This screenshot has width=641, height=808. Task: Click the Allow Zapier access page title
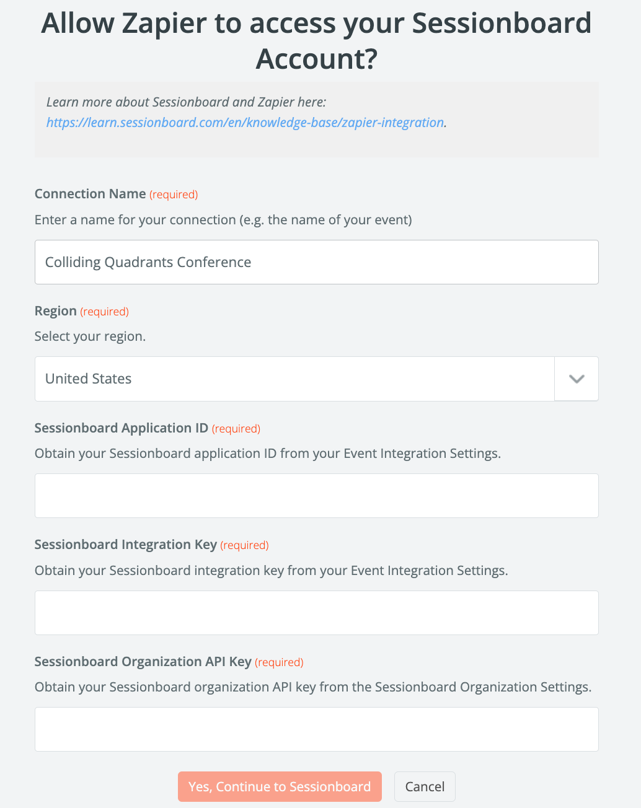(x=316, y=41)
